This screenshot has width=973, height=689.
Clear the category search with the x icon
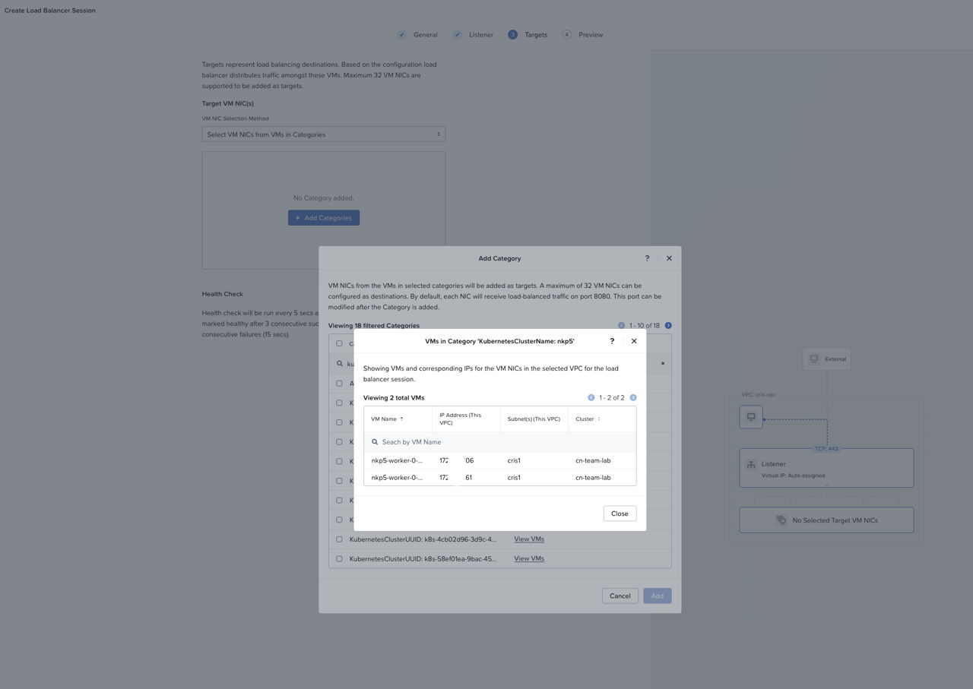click(x=663, y=363)
